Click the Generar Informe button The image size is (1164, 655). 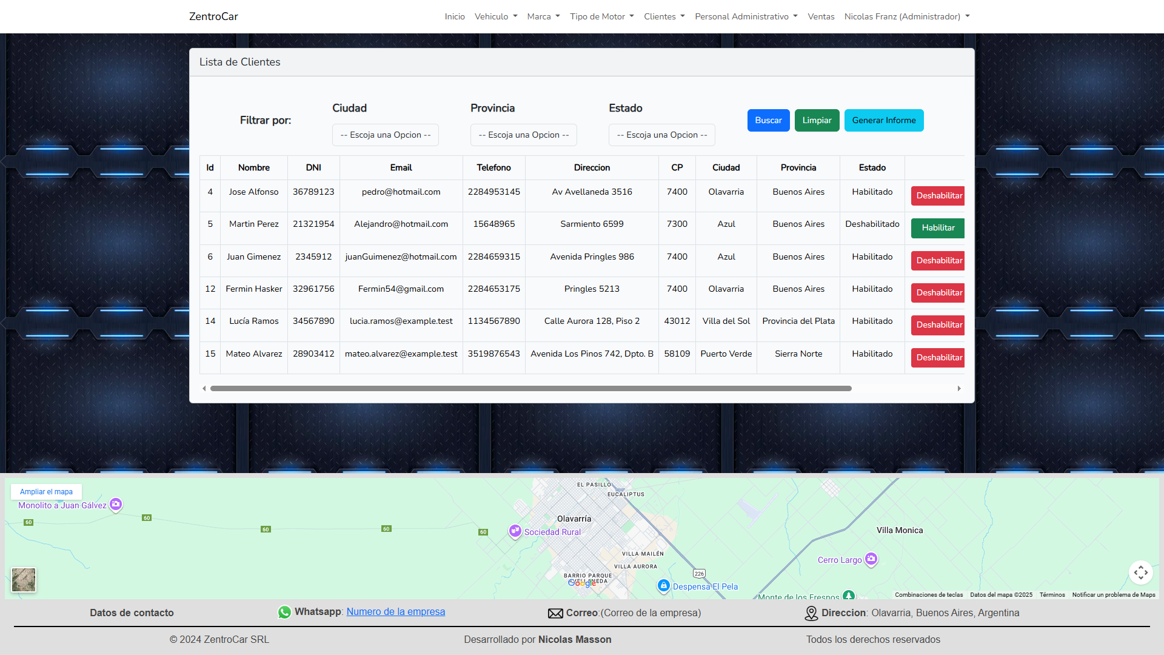(883, 121)
